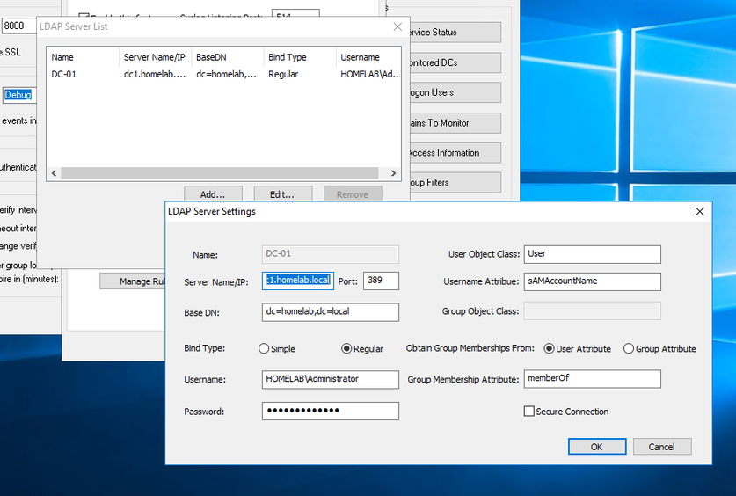The width and height of the screenshot is (736, 496).
Task: Select the Simple bind type
Action: [264, 349]
